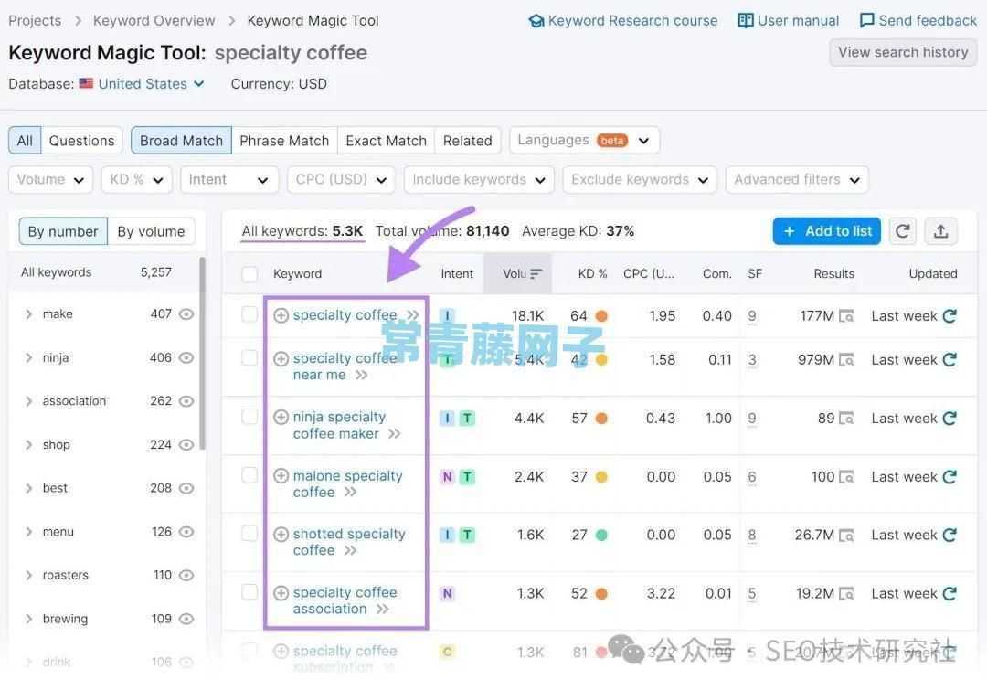Refresh metrics for 'specialty coffee' row
This screenshot has height=690, width=987.
[950, 316]
